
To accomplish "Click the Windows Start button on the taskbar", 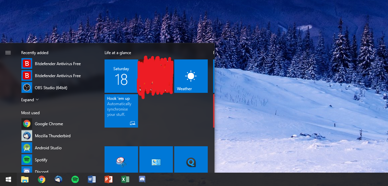I will point(8,179).
